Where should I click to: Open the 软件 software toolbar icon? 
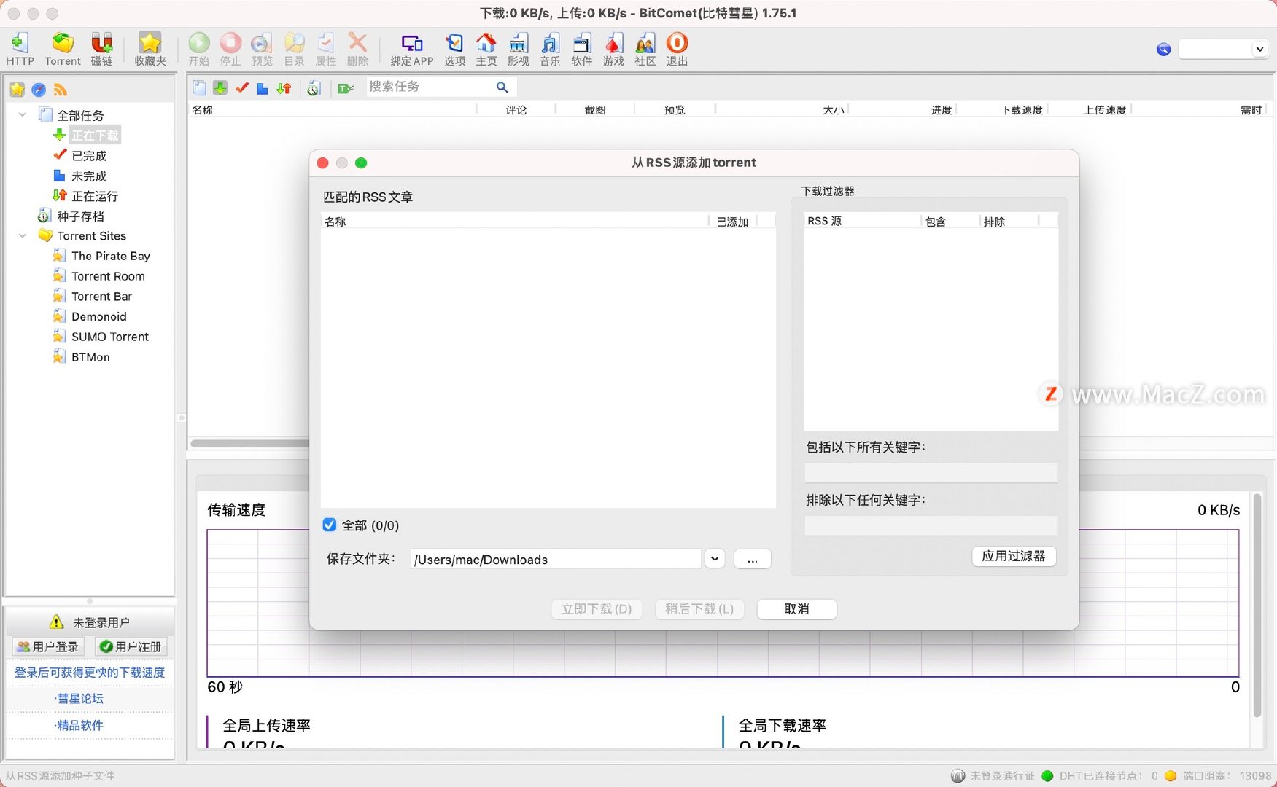coord(581,48)
